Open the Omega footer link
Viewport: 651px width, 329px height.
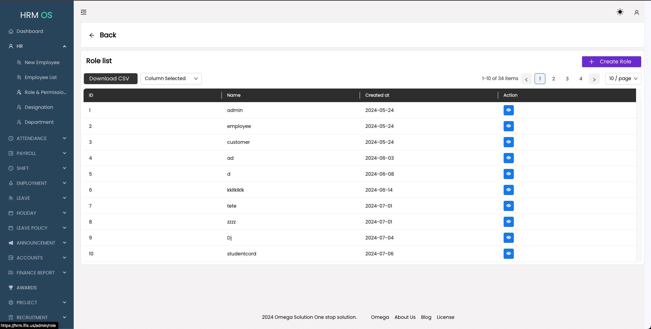click(380, 317)
